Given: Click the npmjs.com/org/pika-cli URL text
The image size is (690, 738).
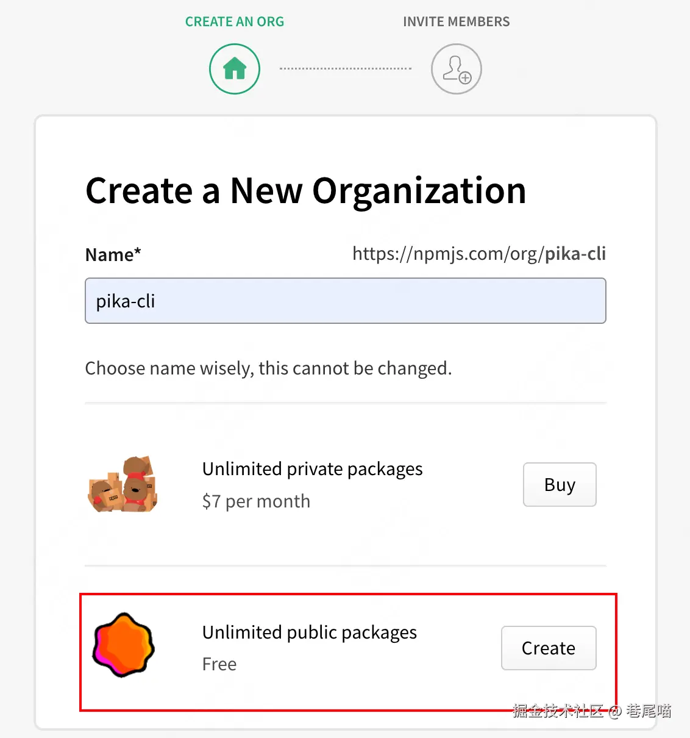Looking at the screenshot, I should [479, 254].
